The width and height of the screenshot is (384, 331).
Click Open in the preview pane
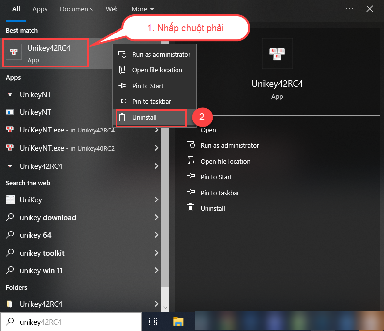(x=208, y=130)
